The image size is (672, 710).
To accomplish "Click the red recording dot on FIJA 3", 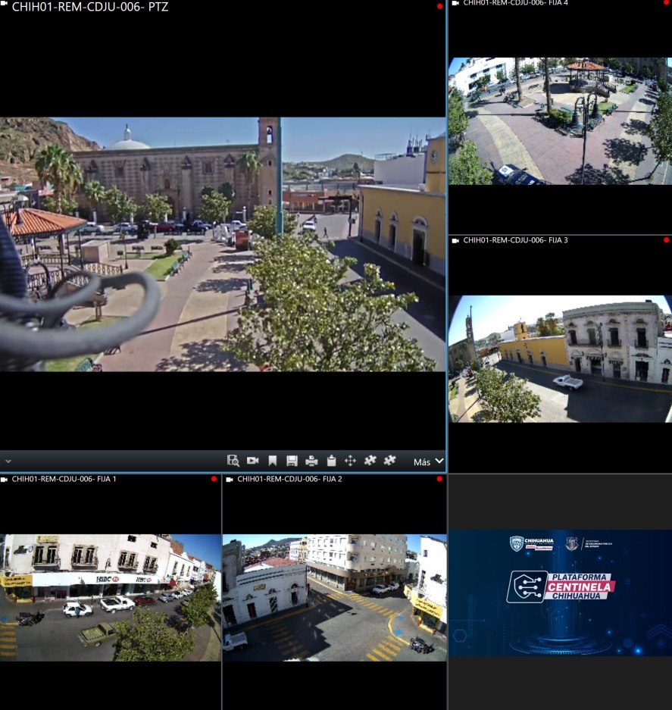I will pyautogui.click(x=666, y=240).
